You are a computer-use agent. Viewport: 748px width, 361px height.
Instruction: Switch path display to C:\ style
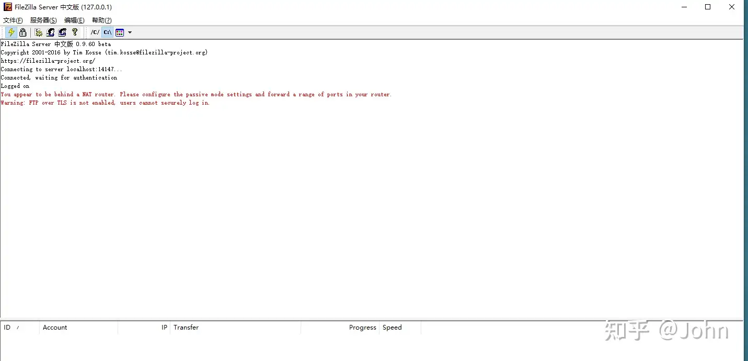(107, 32)
